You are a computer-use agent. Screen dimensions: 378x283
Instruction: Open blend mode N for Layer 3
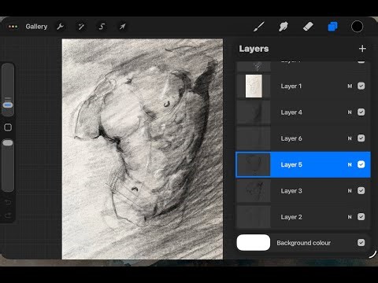click(x=350, y=191)
